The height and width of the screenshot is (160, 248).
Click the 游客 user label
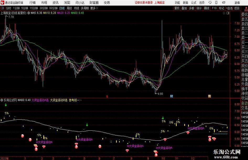pos(237,3)
